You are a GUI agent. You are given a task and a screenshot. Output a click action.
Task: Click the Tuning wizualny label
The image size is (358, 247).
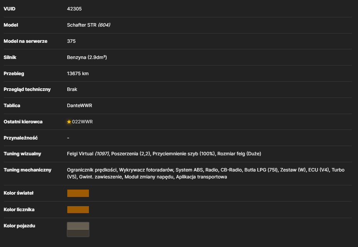22,154
